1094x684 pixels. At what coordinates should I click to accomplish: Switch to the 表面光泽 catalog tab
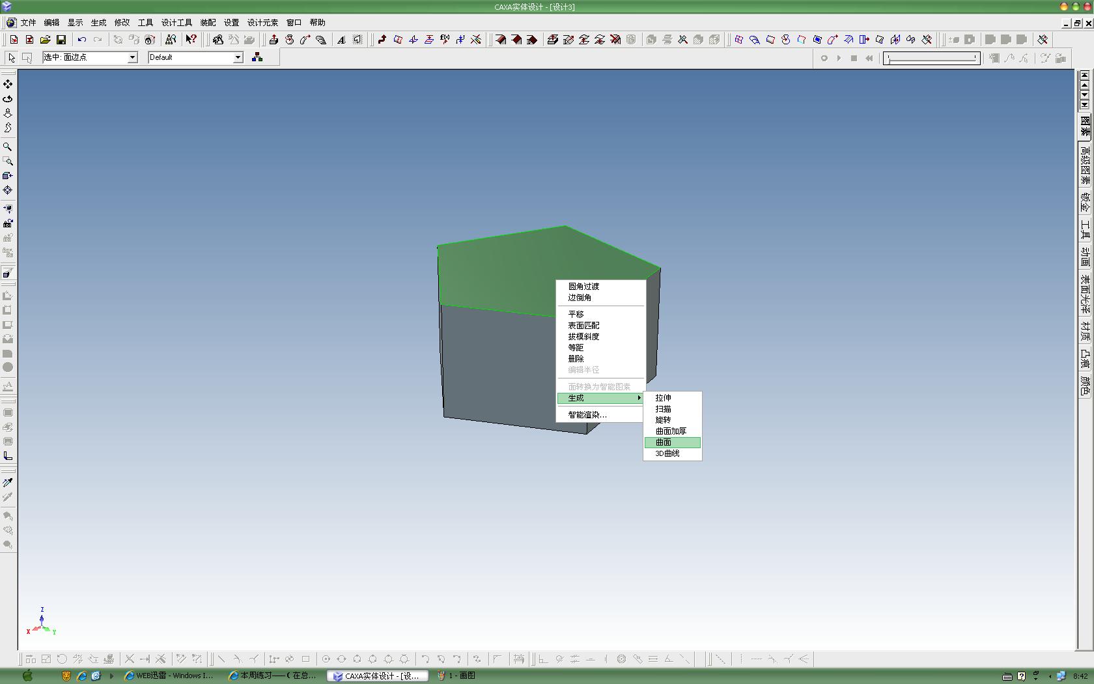pyautogui.click(x=1085, y=294)
